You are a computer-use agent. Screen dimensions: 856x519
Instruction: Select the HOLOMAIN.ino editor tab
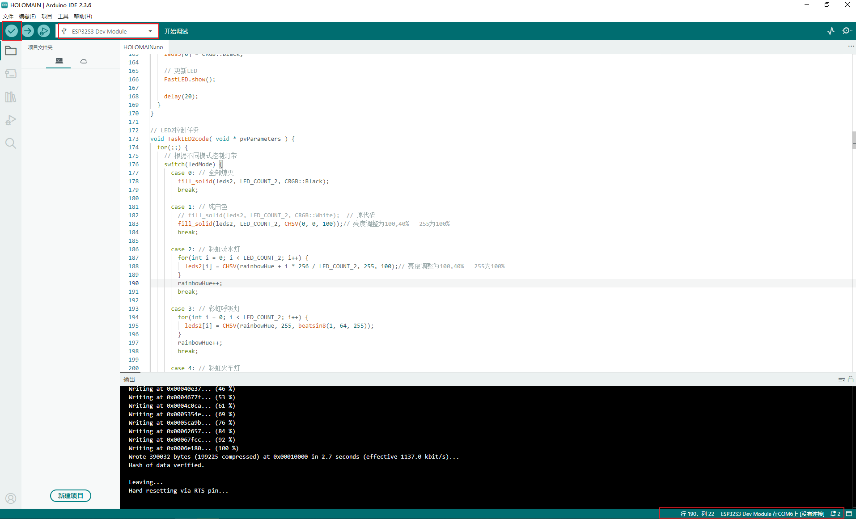[x=143, y=47]
